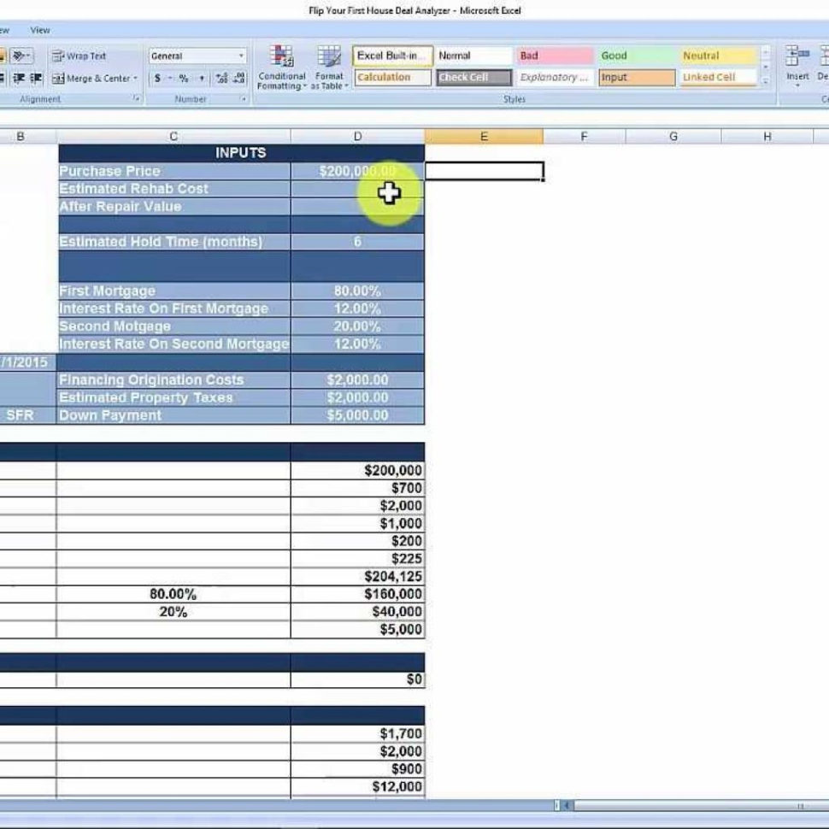Screen dimensions: 829x829
Task: Apply the Normal cell style
Action: point(473,56)
